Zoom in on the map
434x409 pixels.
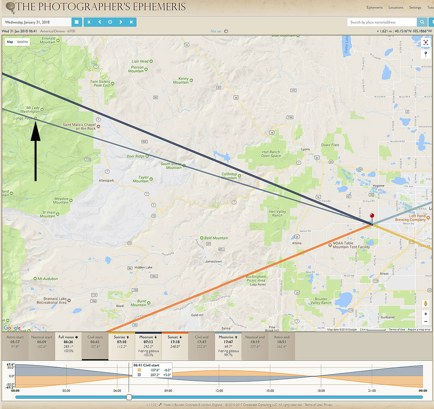coord(426,314)
